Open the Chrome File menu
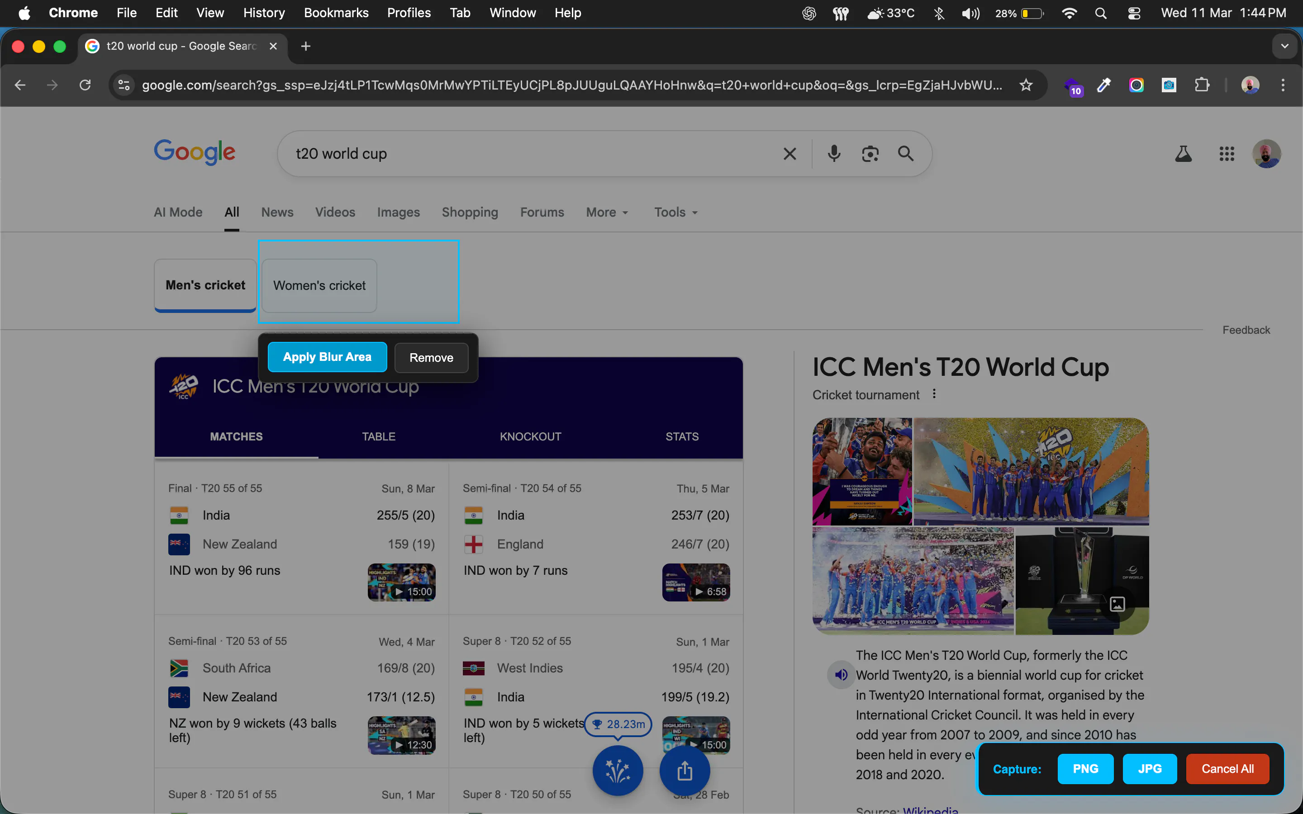This screenshot has width=1303, height=814. (x=127, y=13)
